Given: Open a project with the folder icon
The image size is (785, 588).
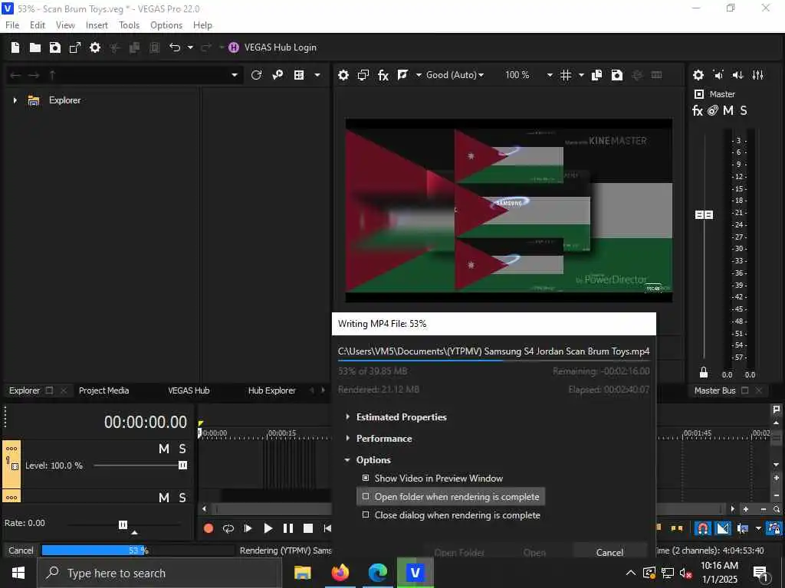Looking at the screenshot, I should [x=35, y=47].
